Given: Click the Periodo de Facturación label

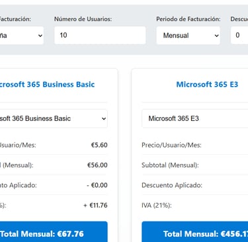Looking at the screenshot, I should (x=188, y=19).
